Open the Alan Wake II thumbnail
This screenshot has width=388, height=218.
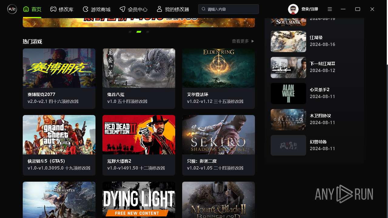[288, 94]
